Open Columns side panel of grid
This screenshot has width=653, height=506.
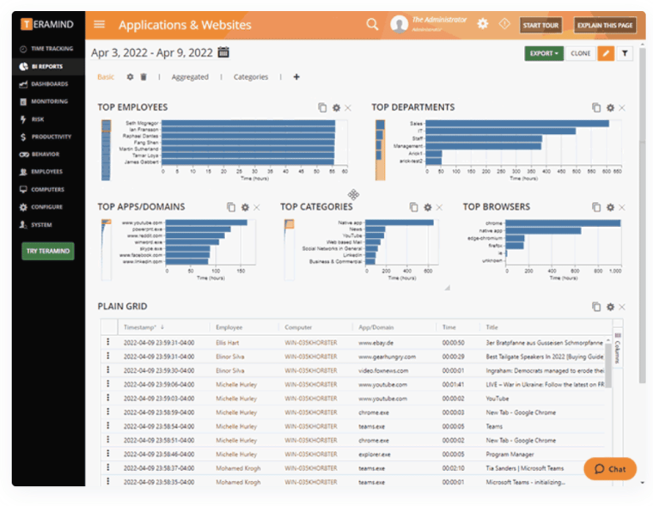pos(618,348)
